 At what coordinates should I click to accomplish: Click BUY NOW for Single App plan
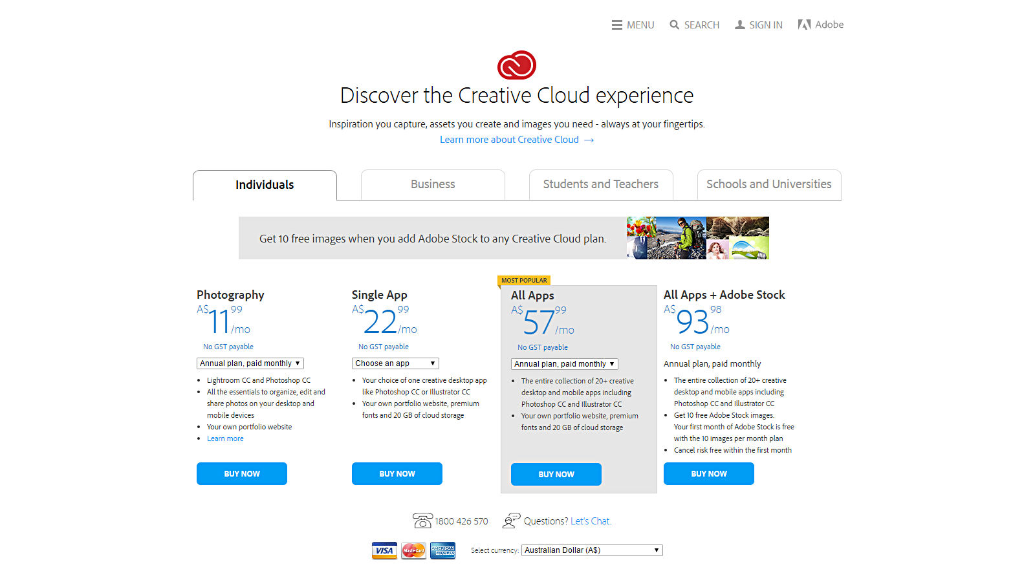(x=397, y=473)
